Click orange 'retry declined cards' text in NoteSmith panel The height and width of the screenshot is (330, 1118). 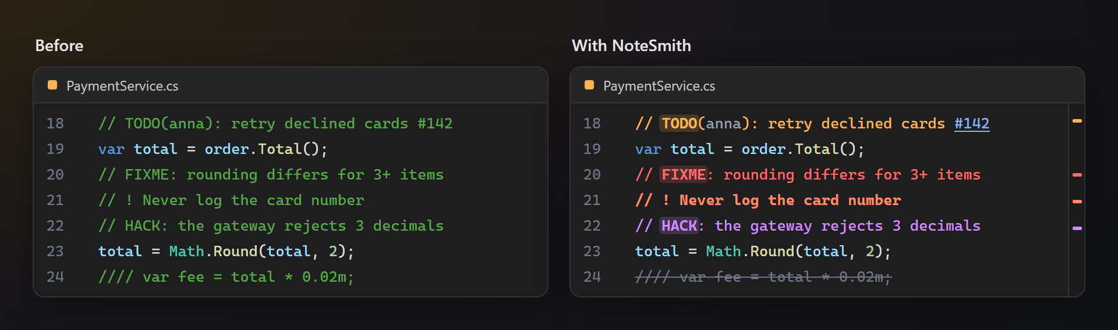pos(857,124)
